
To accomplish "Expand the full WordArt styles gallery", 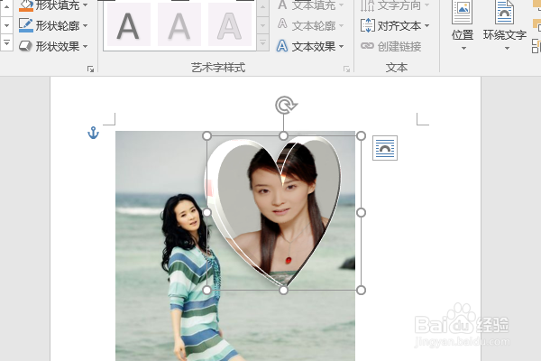I will coord(263,43).
